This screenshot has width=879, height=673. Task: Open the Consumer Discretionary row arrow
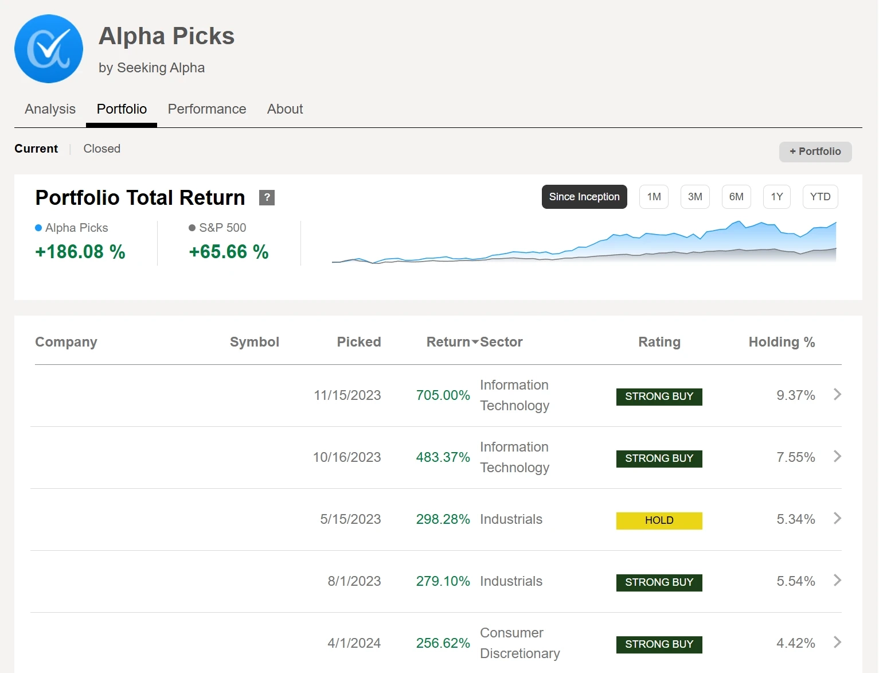(x=837, y=643)
